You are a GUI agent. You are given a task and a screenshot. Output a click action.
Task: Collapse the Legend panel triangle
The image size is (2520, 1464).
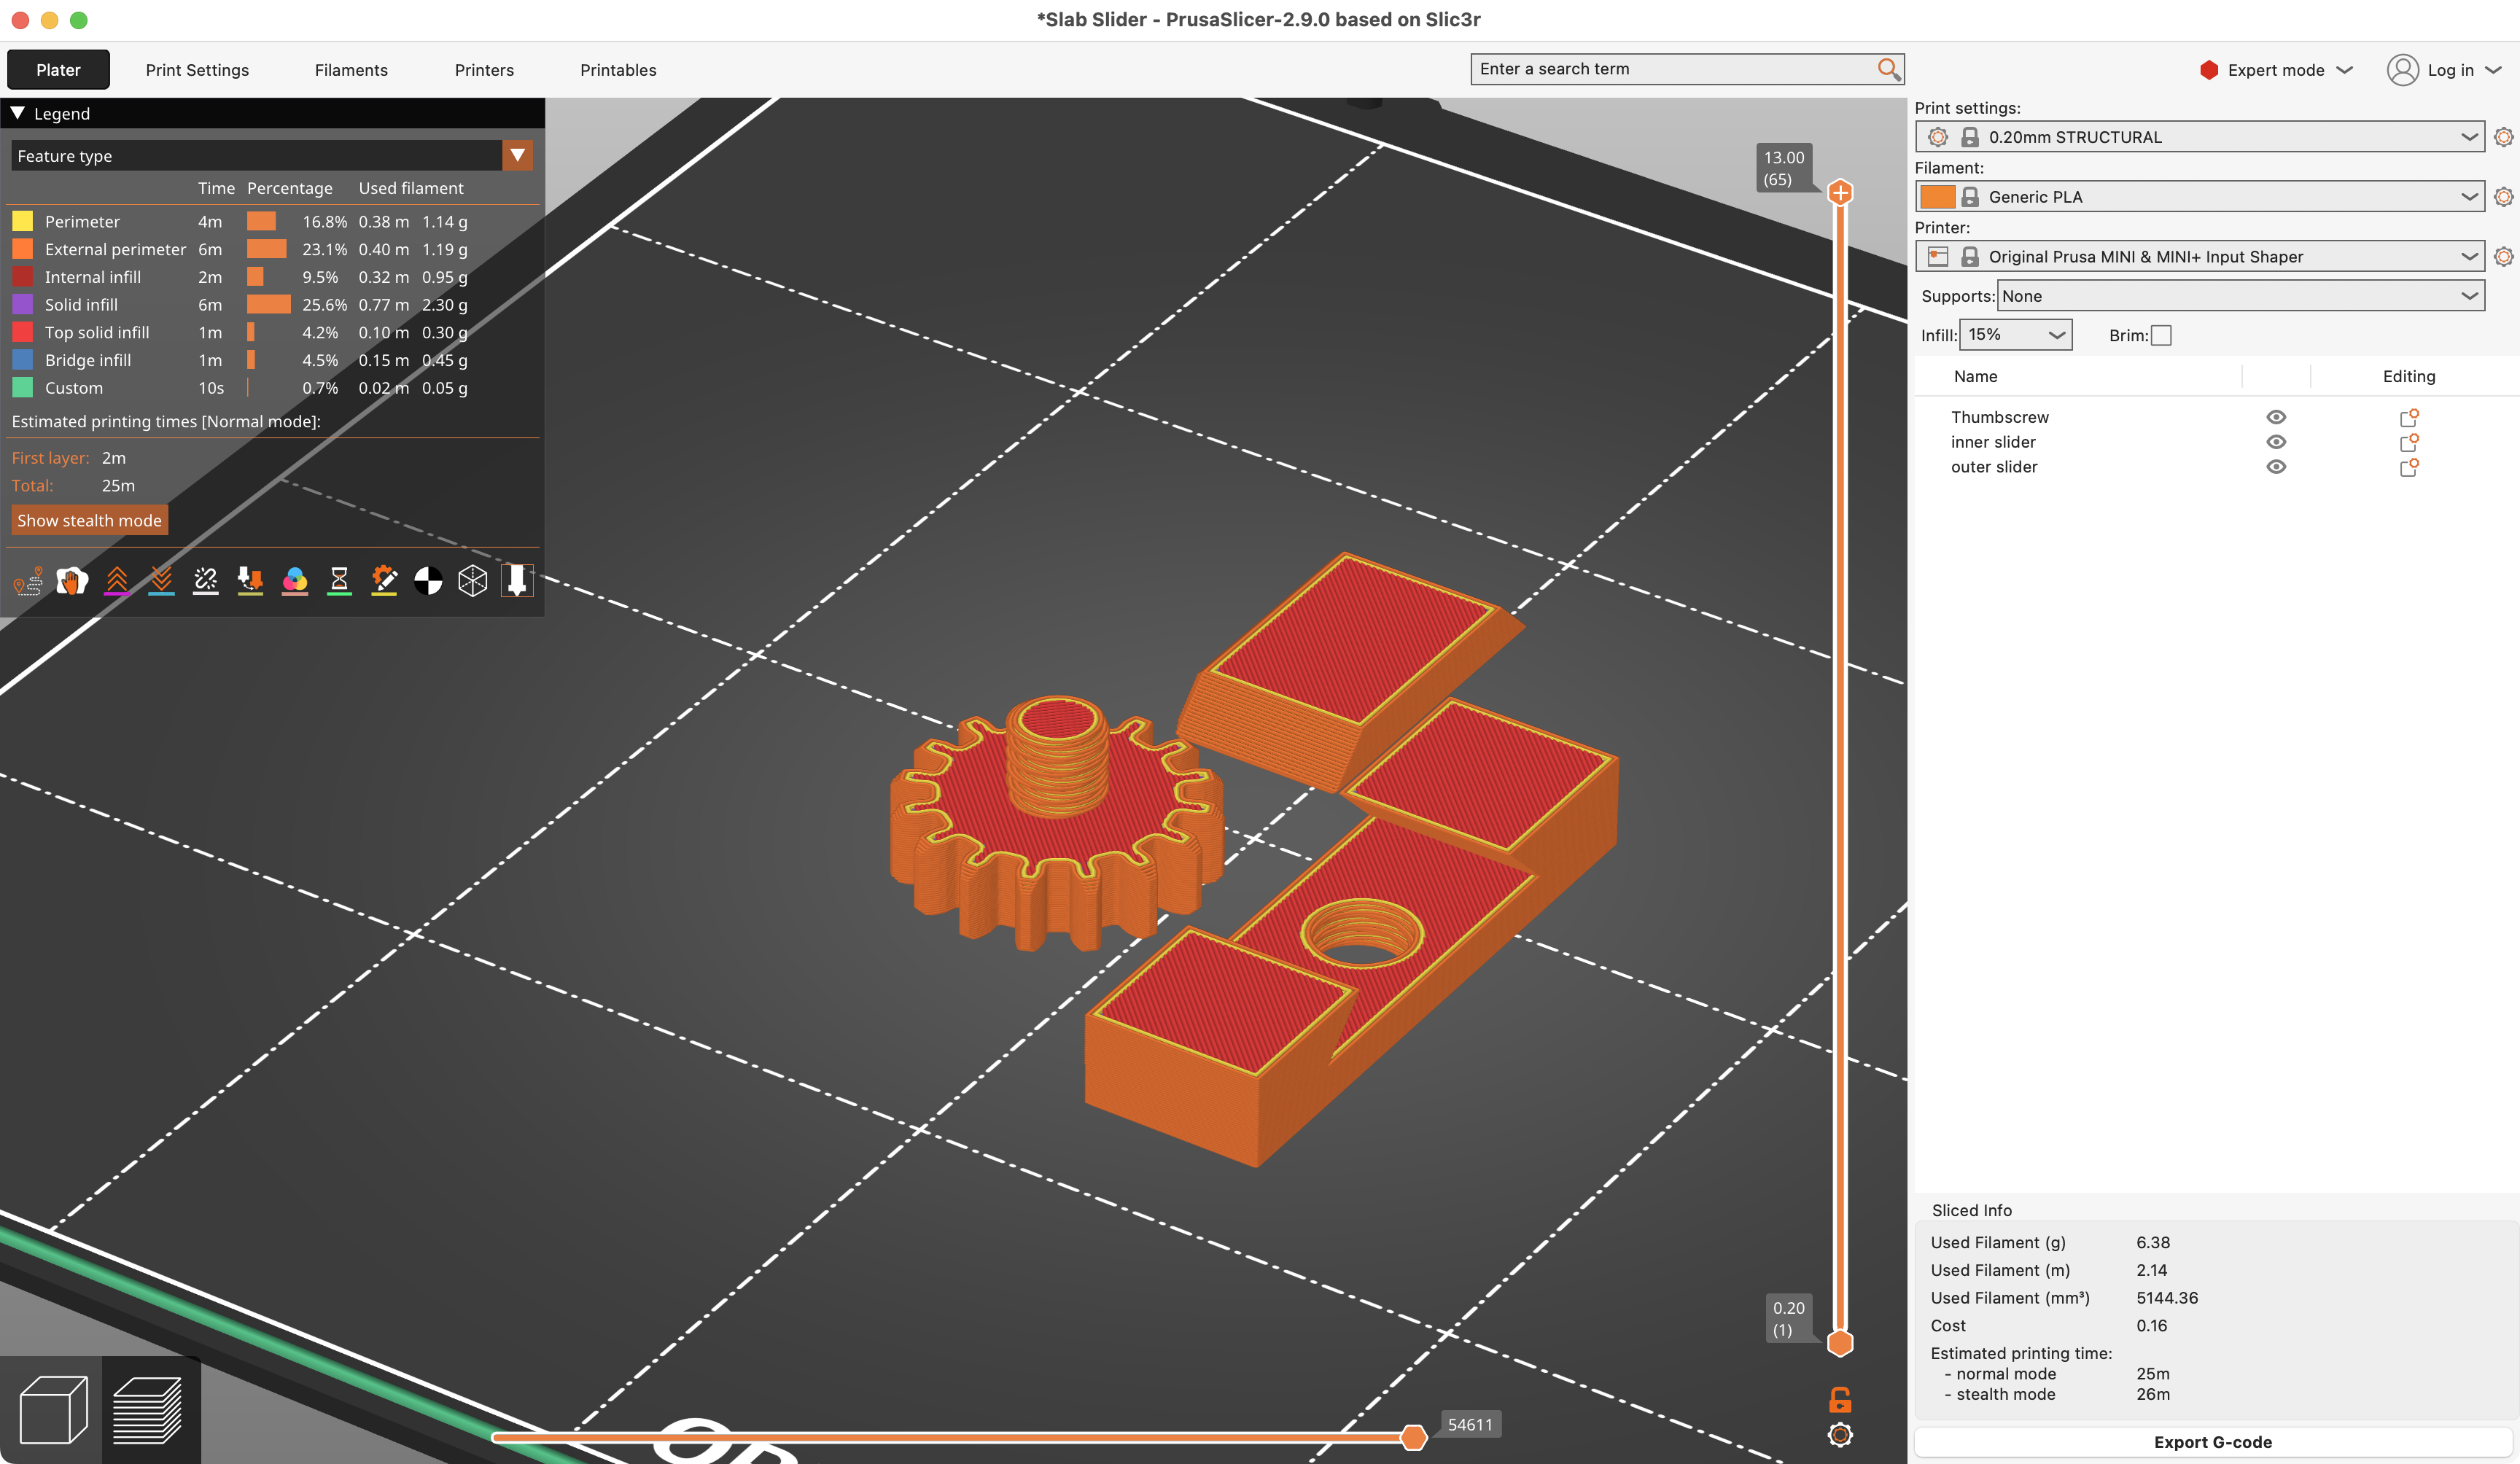18,113
